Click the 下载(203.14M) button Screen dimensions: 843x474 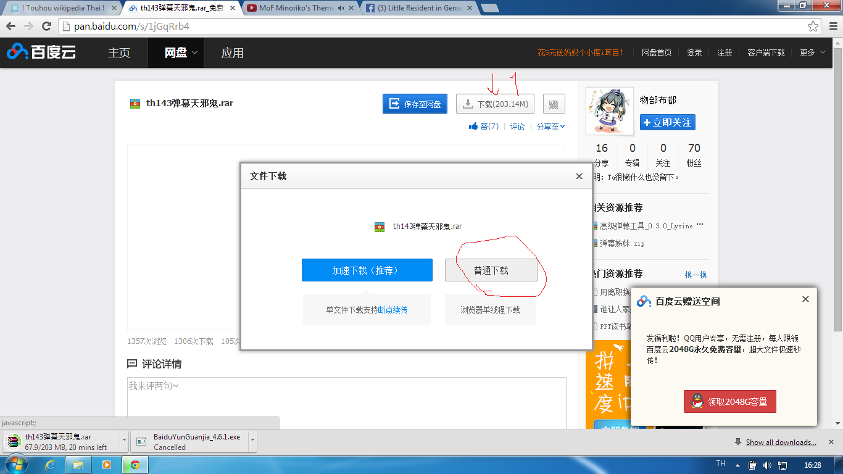tap(495, 104)
